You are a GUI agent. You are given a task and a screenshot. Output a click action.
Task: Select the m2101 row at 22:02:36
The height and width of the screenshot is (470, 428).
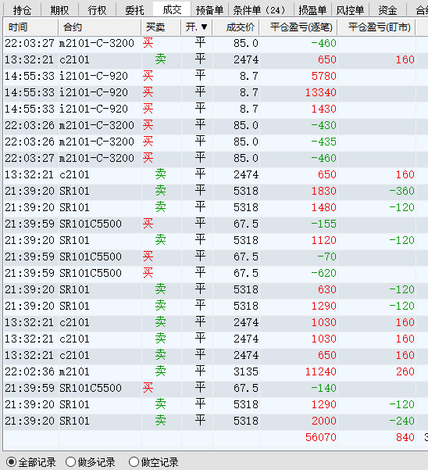[x=216, y=371]
